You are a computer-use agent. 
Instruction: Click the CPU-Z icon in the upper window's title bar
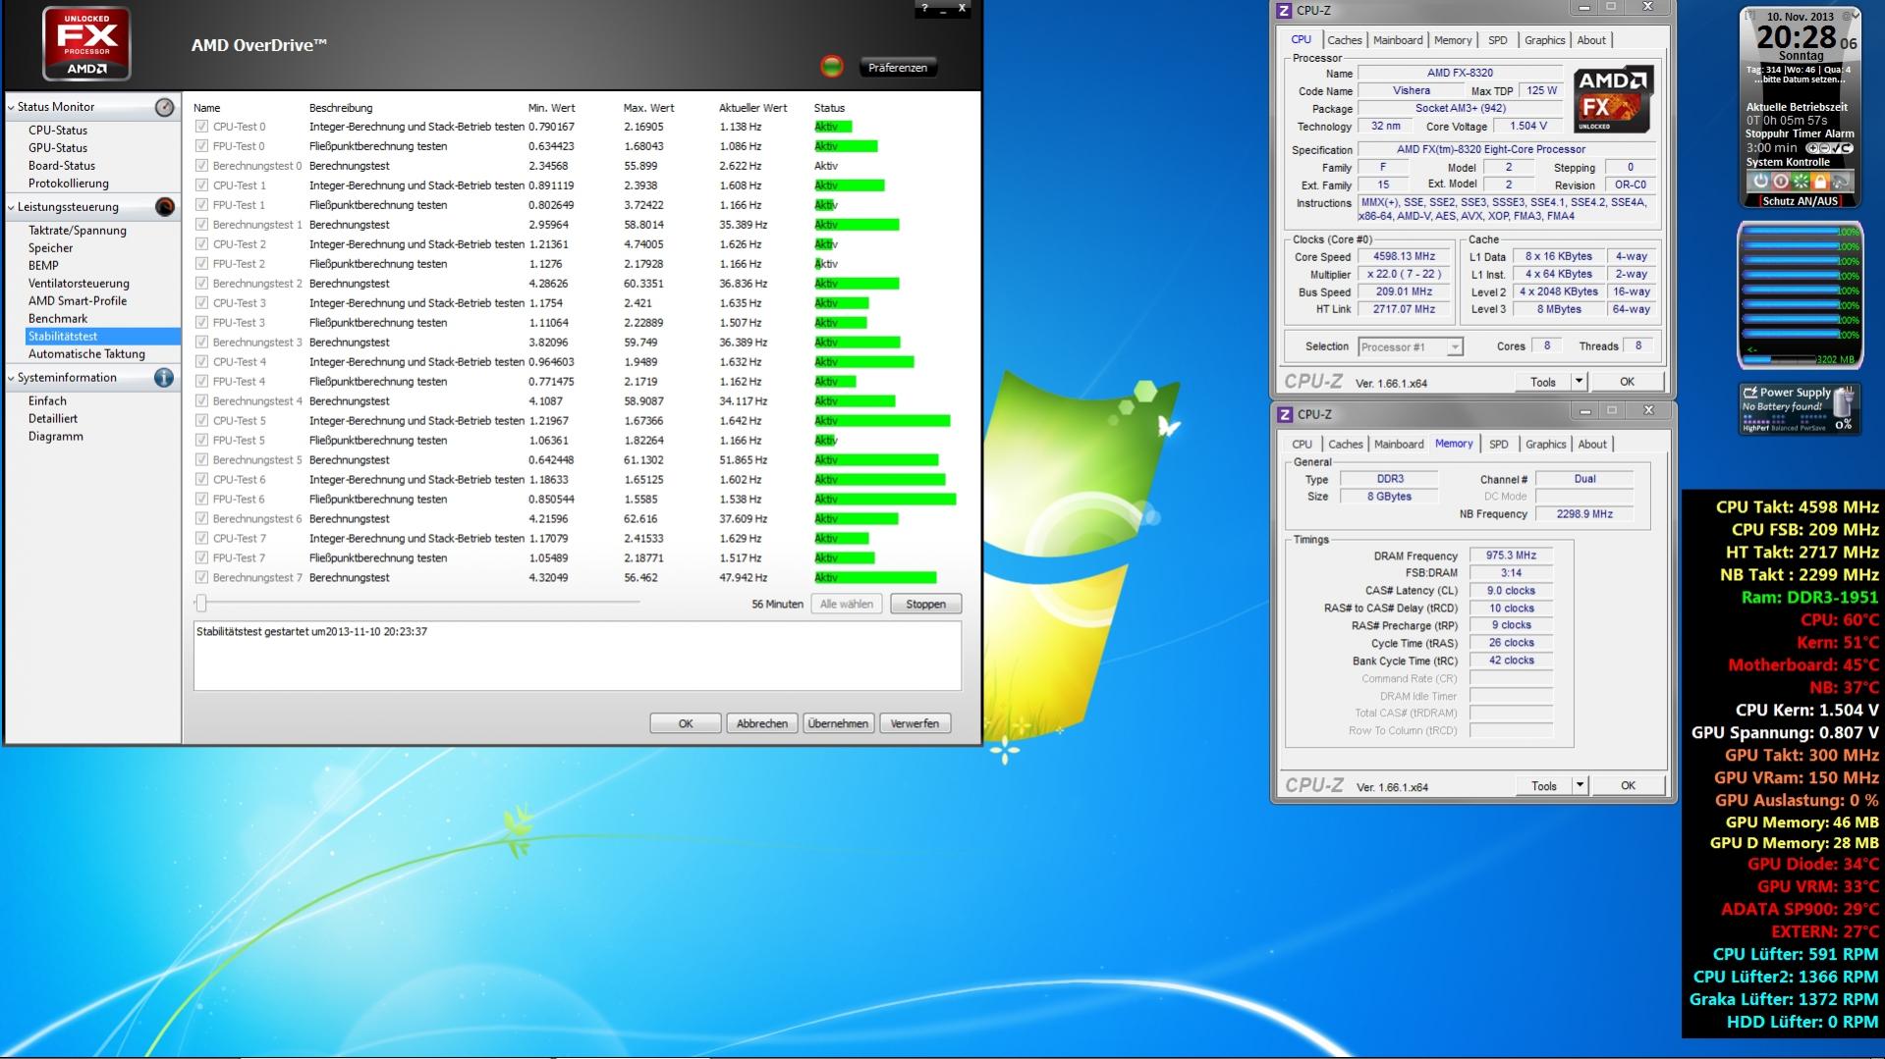click(x=1284, y=11)
